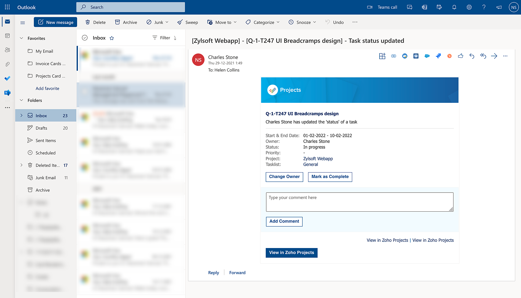Start a Teams call
The width and height of the screenshot is (521, 298).
point(382,7)
